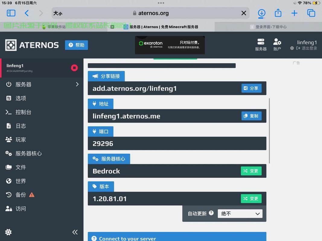
Task: Collapse the sidebar with double chevron
Action: [75, 232]
